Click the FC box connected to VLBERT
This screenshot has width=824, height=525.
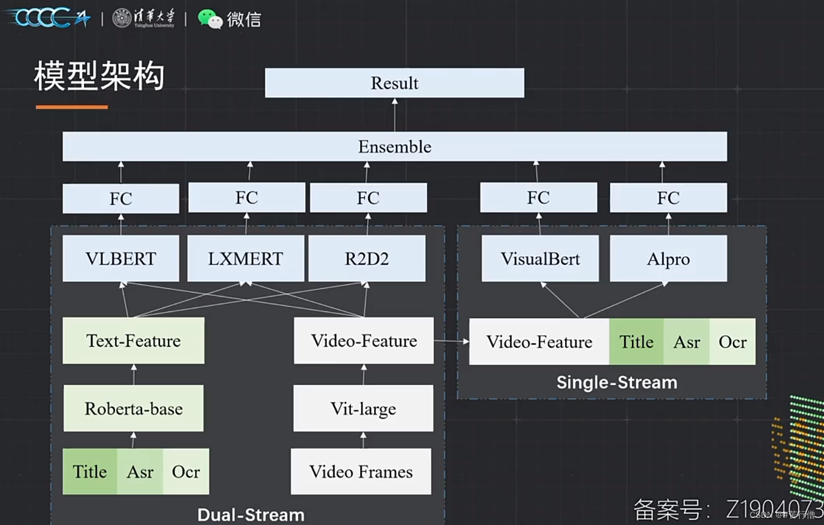121,199
